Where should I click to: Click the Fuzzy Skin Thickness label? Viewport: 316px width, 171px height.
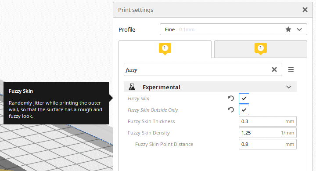(151, 121)
